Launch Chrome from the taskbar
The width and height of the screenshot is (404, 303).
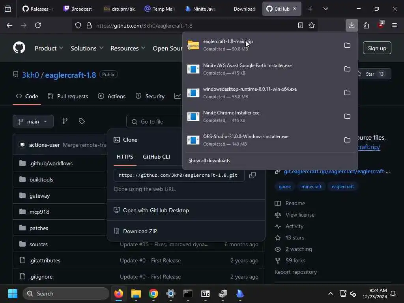[x=153, y=294]
